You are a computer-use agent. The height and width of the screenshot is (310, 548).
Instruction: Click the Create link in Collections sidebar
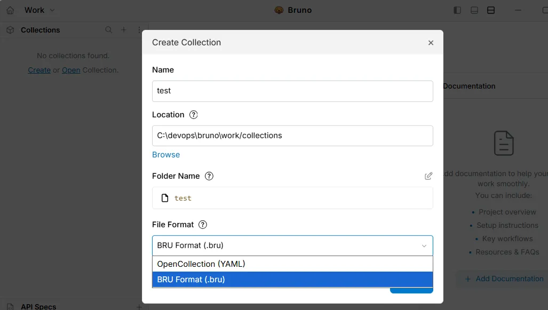point(39,70)
